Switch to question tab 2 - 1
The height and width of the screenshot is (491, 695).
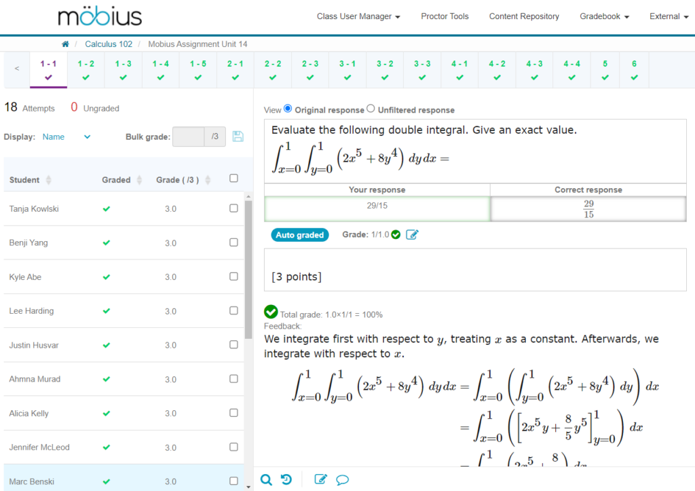pyautogui.click(x=236, y=69)
